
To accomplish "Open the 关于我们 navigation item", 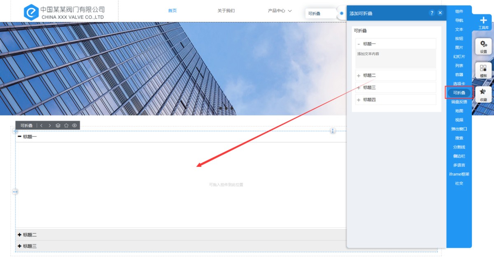I will [x=226, y=11].
